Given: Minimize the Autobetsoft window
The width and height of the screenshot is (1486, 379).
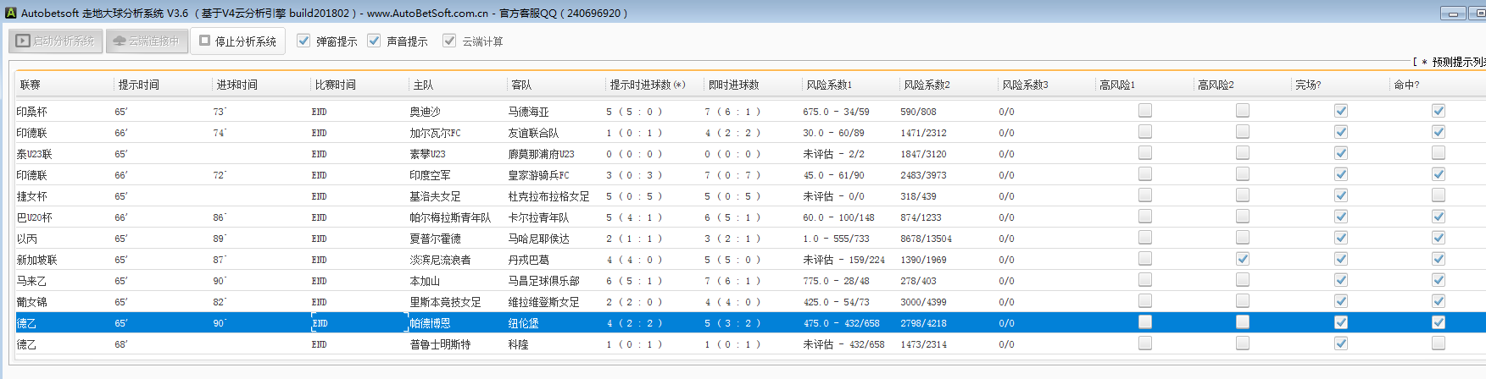Looking at the screenshot, I should coord(1452,14).
